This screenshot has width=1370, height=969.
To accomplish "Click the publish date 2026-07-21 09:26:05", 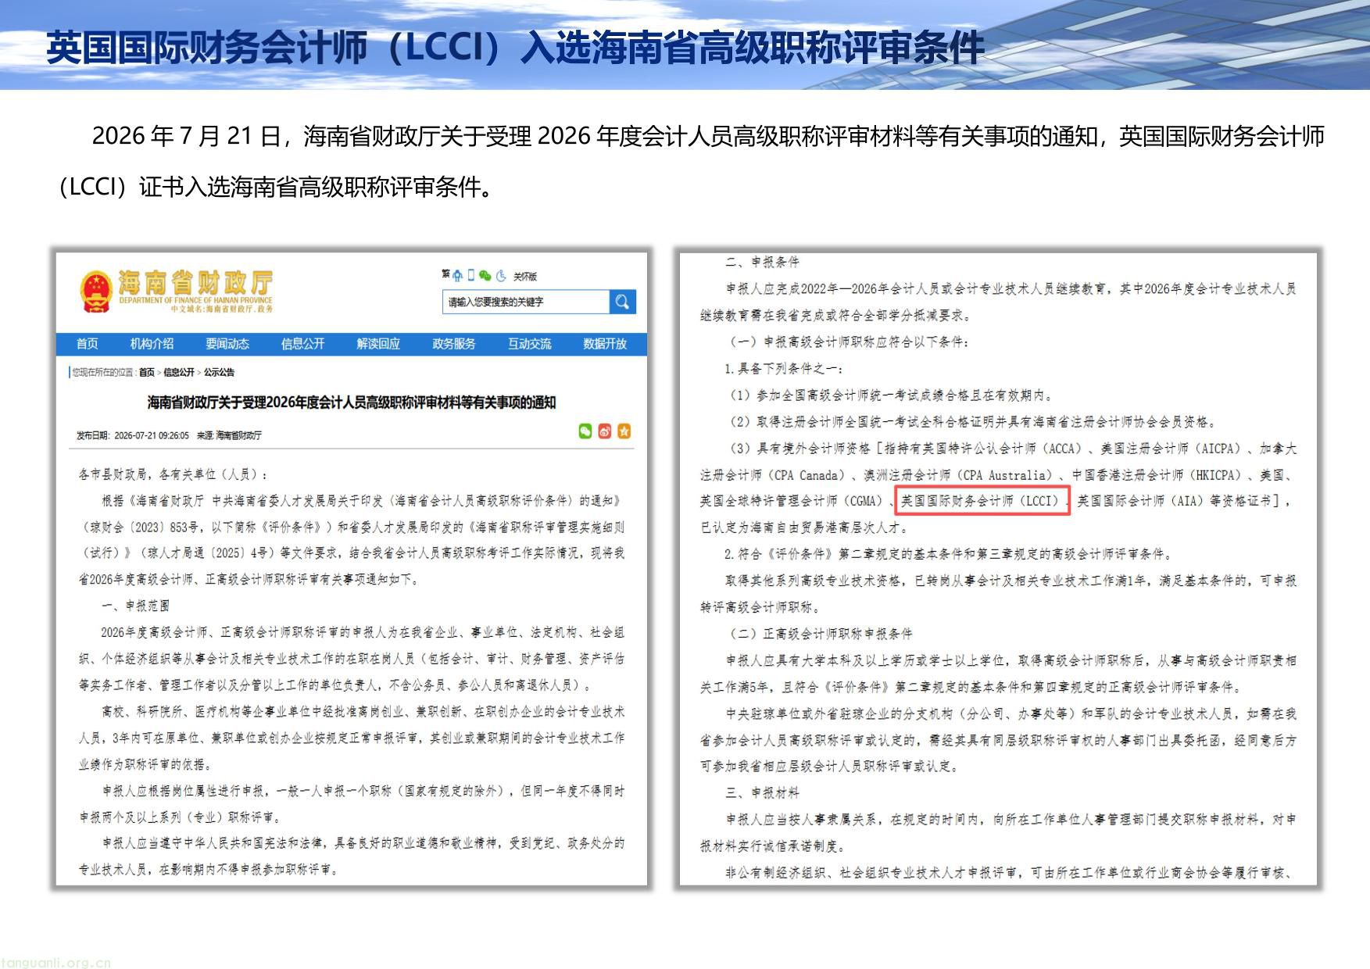I will (x=151, y=435).
